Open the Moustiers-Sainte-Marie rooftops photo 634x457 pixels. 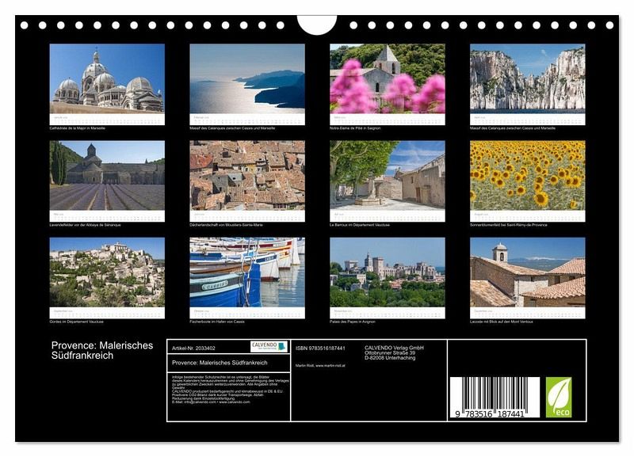point(247,175)
